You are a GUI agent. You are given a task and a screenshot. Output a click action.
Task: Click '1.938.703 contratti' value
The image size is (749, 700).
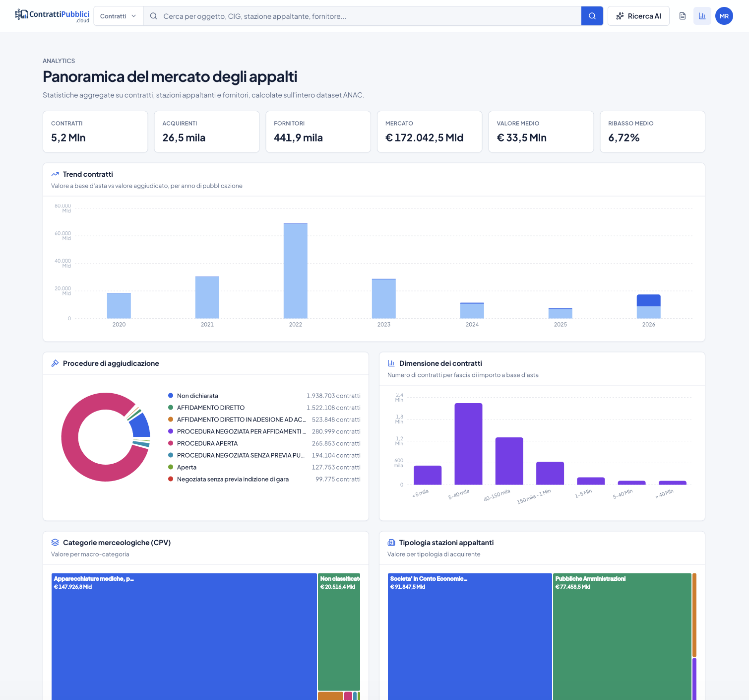click(333, 396)
